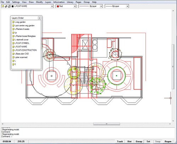Click the Set status button

pyautogui.click(x=148, y=142)
